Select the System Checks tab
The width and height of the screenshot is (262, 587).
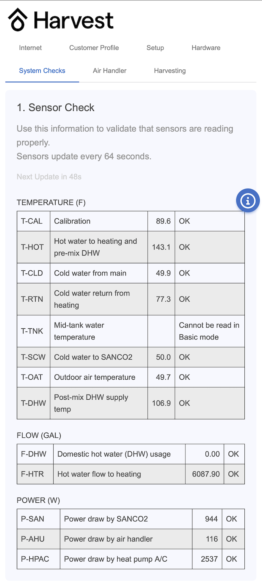tap(42, 71)
